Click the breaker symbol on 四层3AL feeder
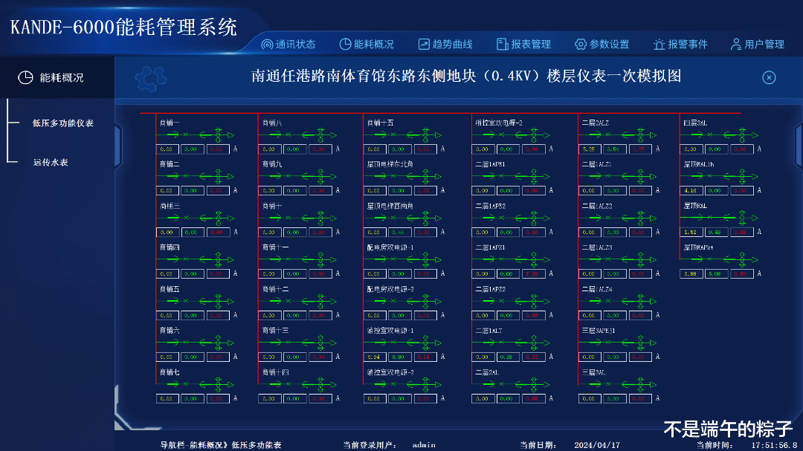This screenshot has width=803, height=451. [x=710, y=134]
